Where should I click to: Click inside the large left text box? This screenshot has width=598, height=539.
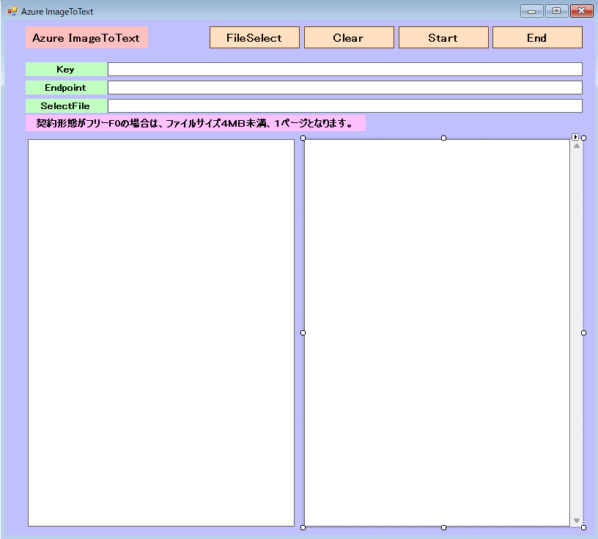tap(161, 332)
